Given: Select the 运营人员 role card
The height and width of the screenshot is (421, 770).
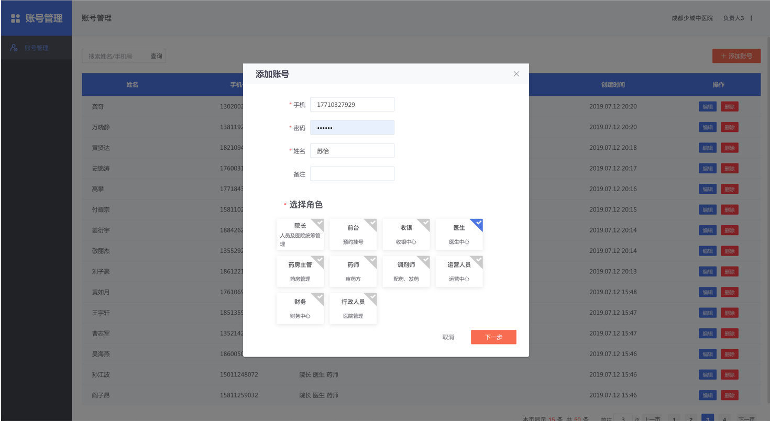Looking at the screenshot, I should coord(459,271).
